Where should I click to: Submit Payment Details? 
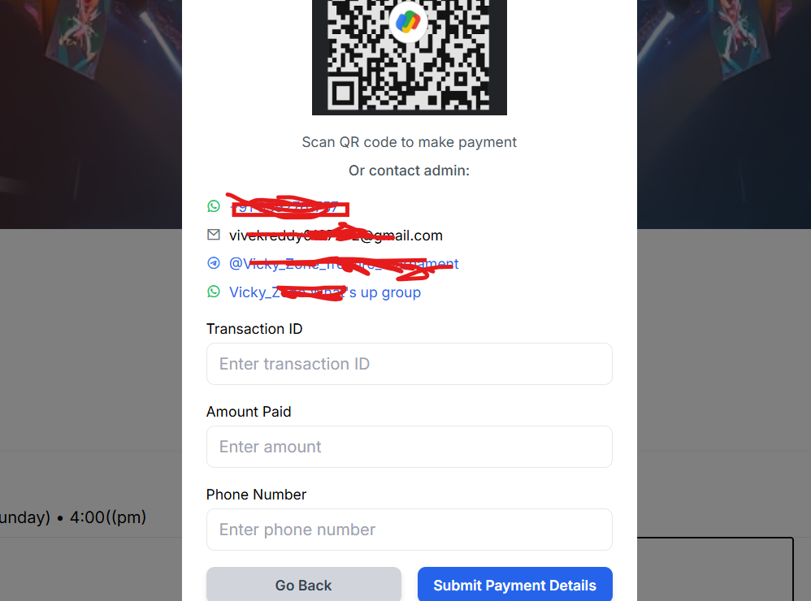[514, 585]
